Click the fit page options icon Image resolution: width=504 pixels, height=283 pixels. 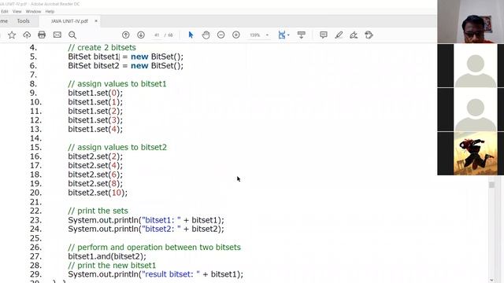coord(282,35)
